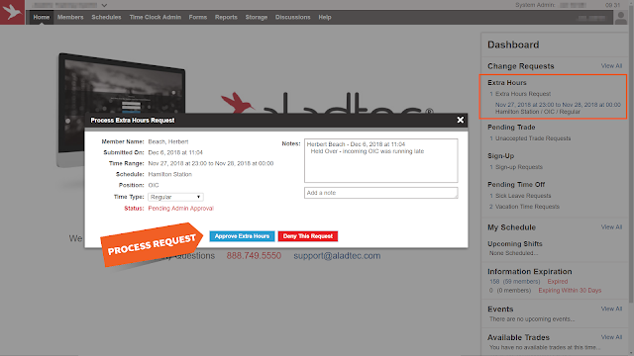Viewport: 634px width, 356px height.
Task: Click the Aladtec hummingbird logo icon
Action: [12, 12]
